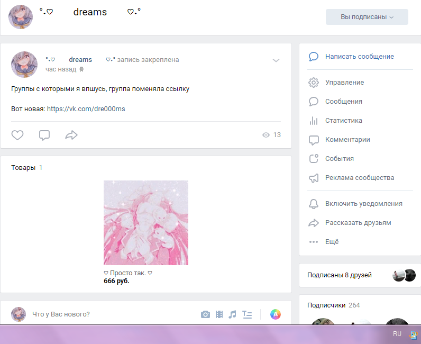Open Комментарии section
421x344 pixels.
(347, 140)
